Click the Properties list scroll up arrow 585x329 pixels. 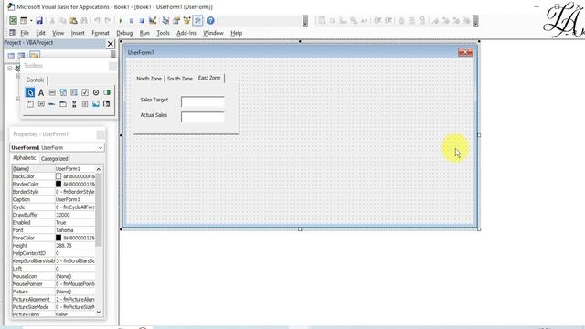point(99,169)
